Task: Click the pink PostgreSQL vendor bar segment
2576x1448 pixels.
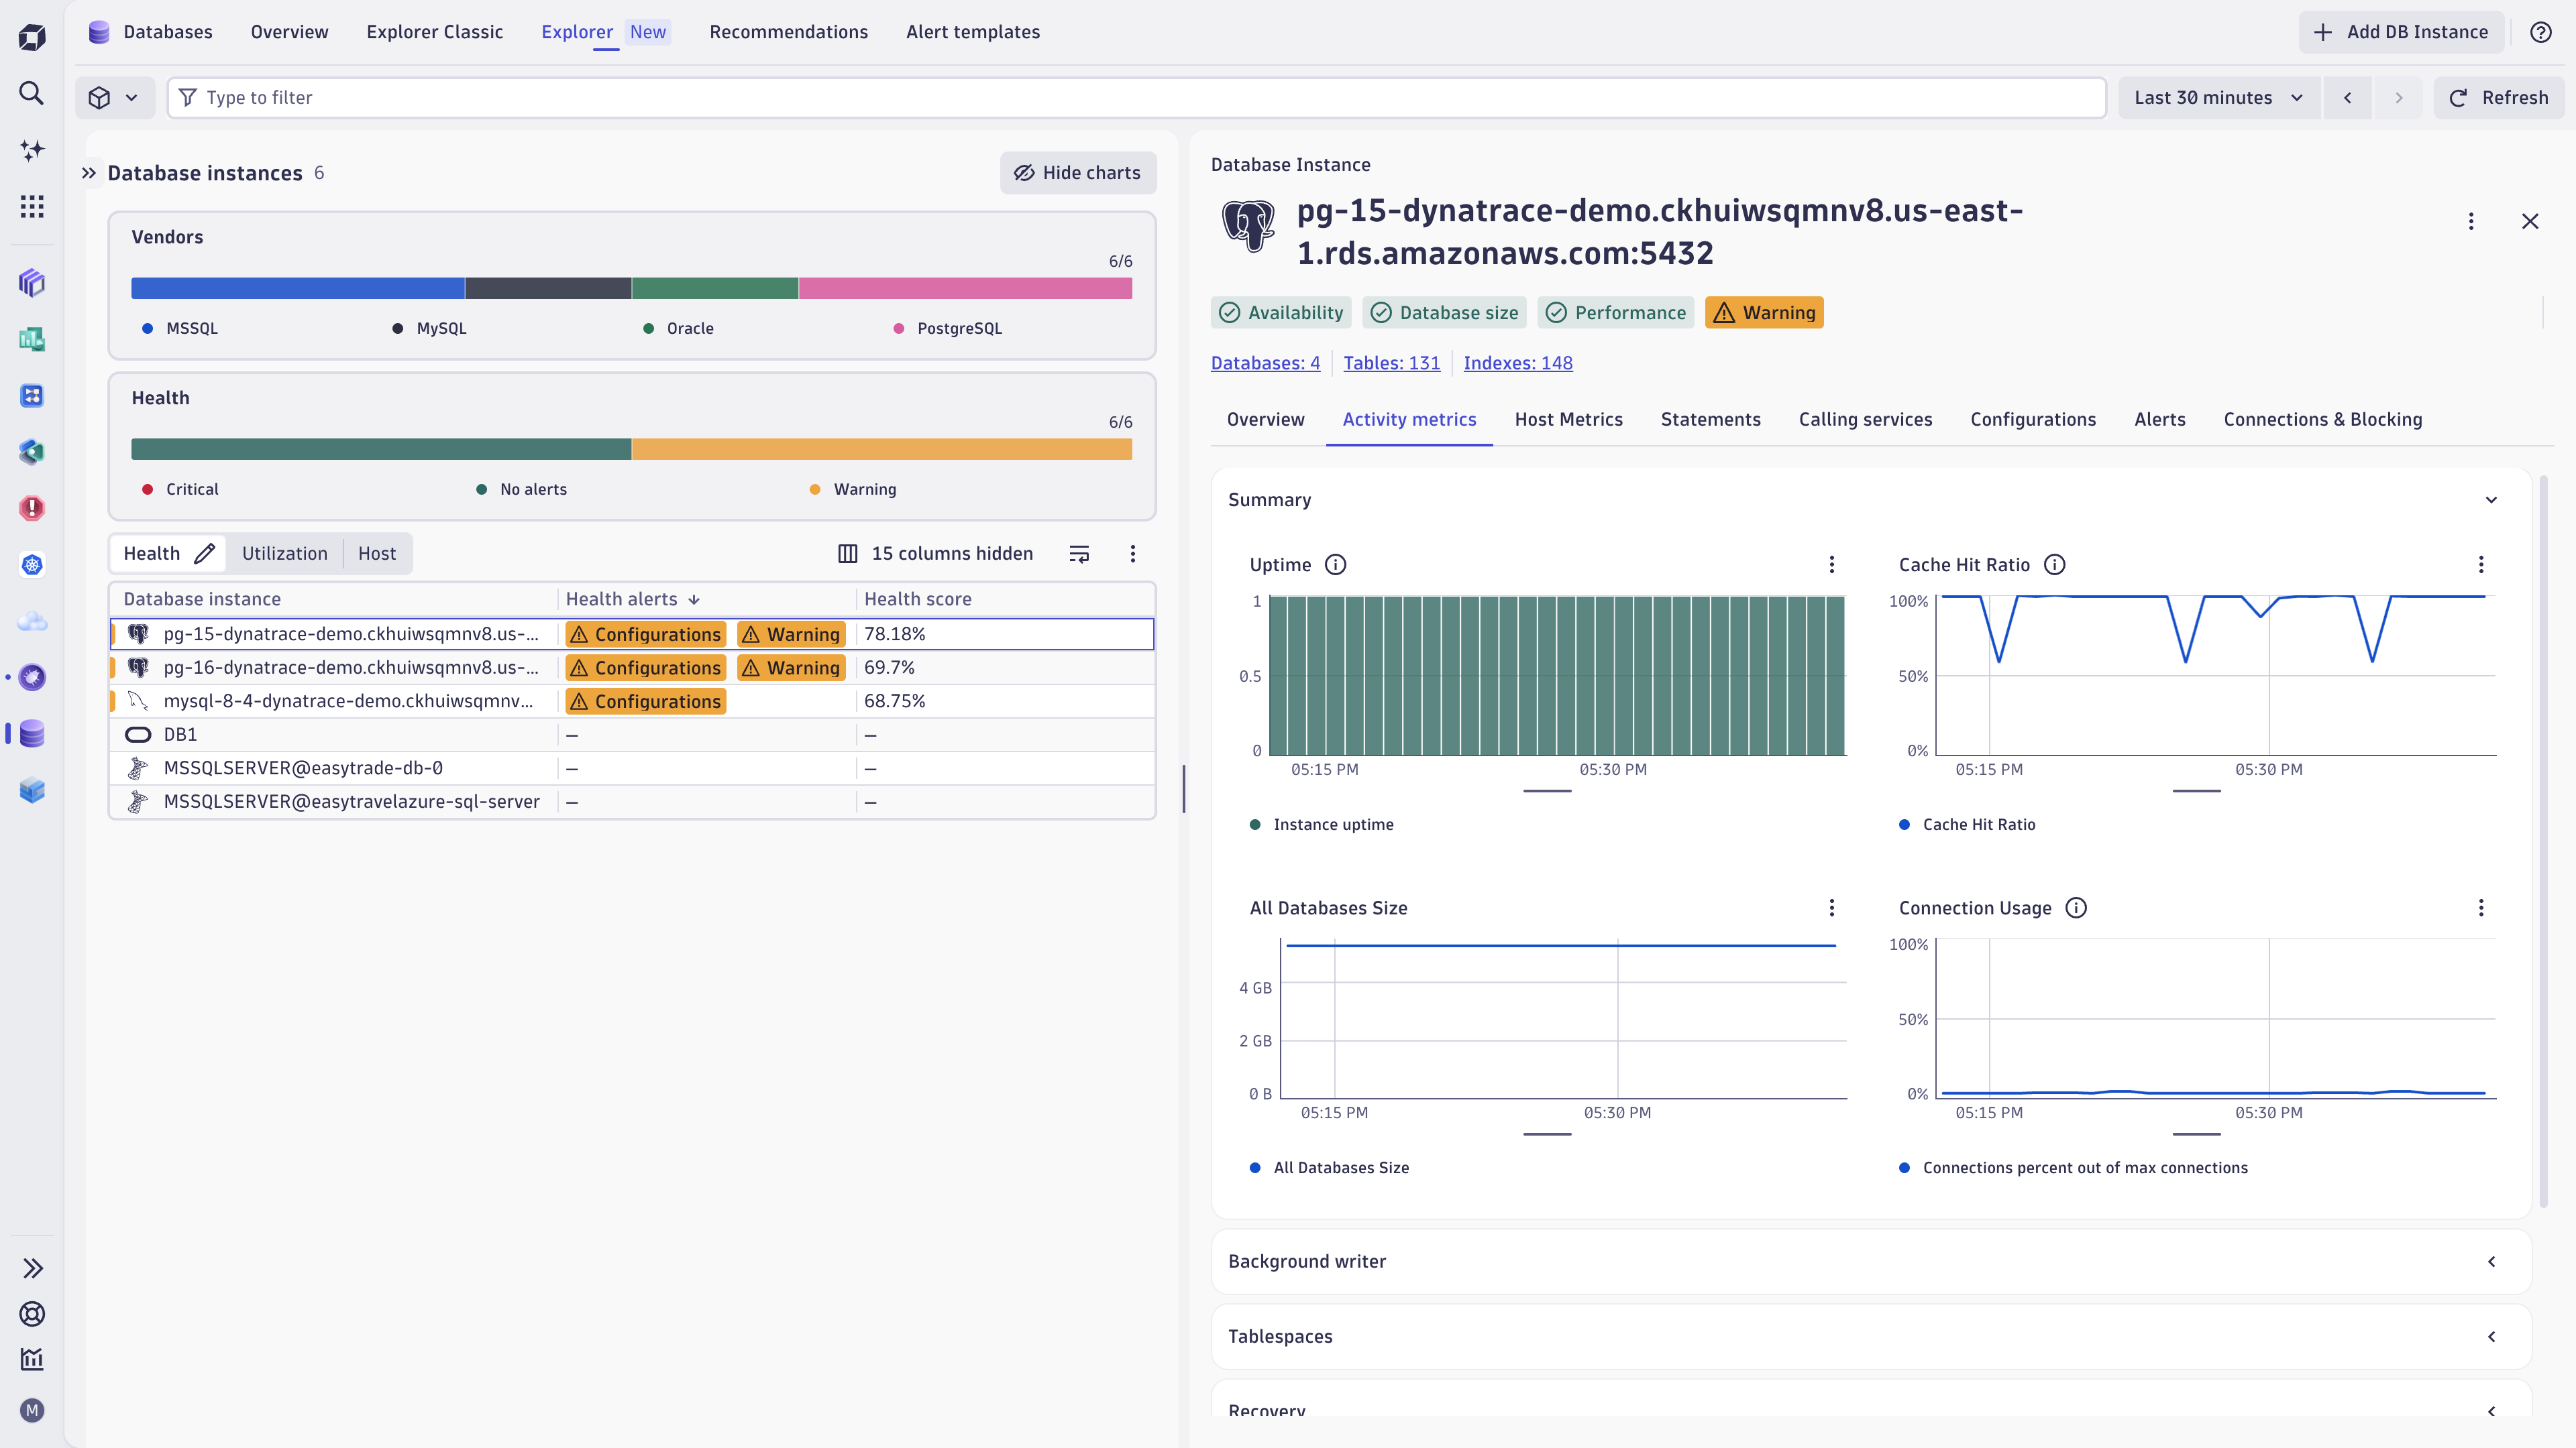Action: click(x=965, y=289)
